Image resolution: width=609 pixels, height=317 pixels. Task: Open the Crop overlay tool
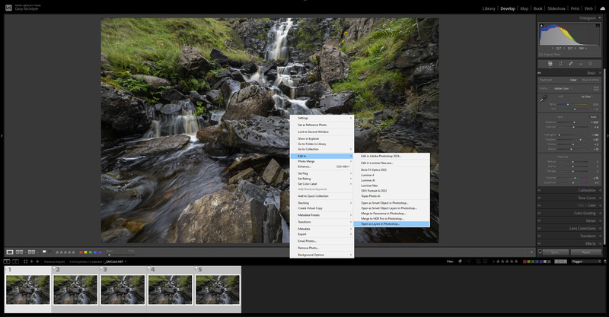[x=560, y=64]
